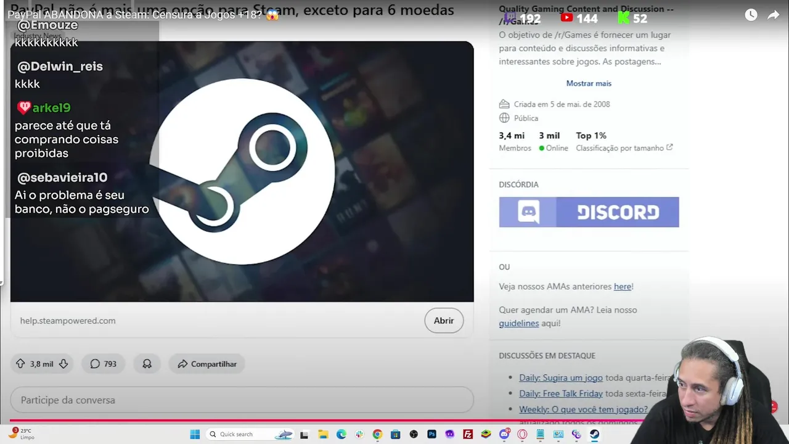Open Weekly: O que você tem jogado link
Screen dimensions: 789x444
pyautogui.click(x=583, y=409)
